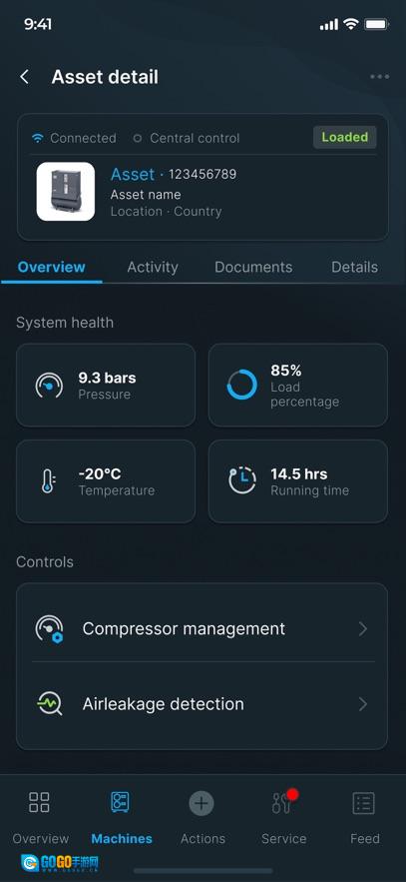Open the Details tab
The height and width of the screenshot is (882, 406).
(x=354, y=267)
